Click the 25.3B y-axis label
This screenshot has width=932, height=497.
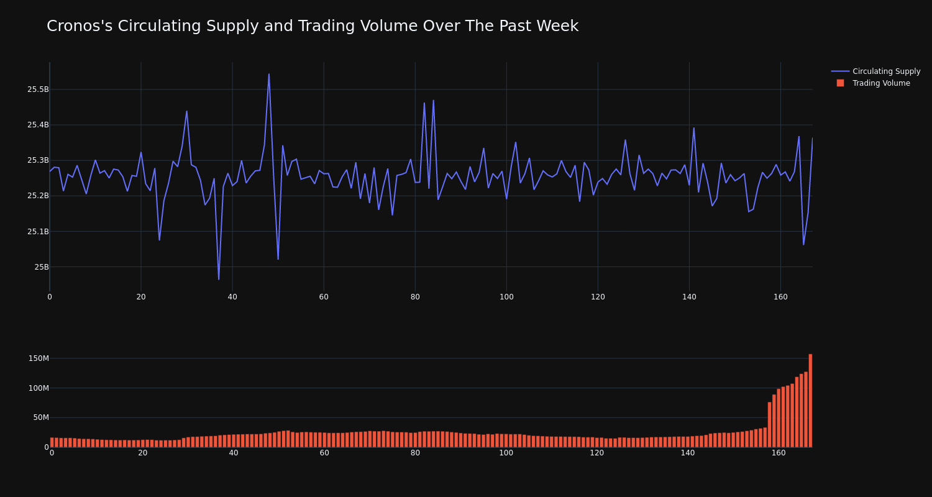pyautogui.click(x=38, y=160)
